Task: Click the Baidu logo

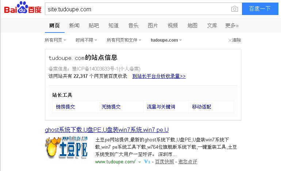Action: pos(23,8)
